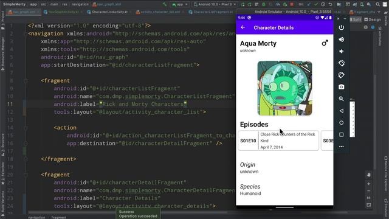Screen dimensions: 389x219
Task: Switch to the NavGraphActivity.kt tab
Action: point(63,12)
